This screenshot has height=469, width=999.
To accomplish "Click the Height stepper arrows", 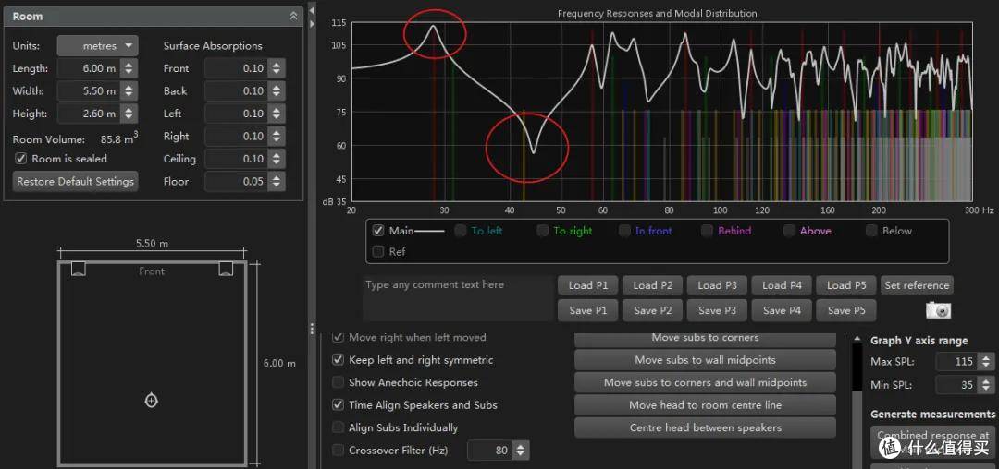I will coord(129,114).
